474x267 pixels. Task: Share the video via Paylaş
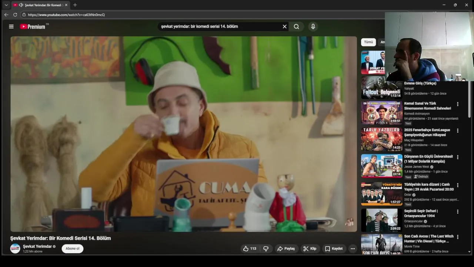click(286, 248)
